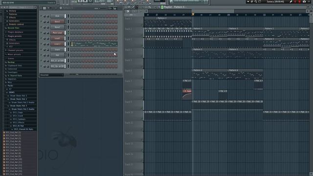Open History in the browser

tap(12, 11)
